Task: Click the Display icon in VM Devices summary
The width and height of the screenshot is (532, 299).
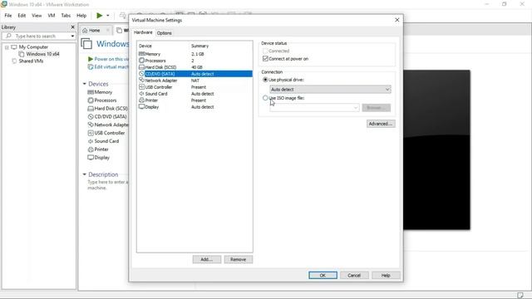Action: [x=91, y=157]
